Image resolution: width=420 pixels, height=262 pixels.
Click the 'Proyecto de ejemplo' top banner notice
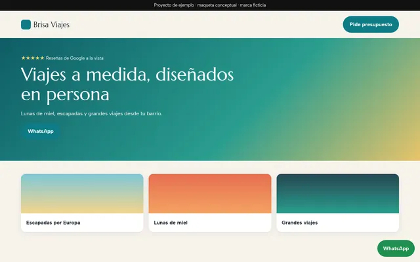point(210,5)
